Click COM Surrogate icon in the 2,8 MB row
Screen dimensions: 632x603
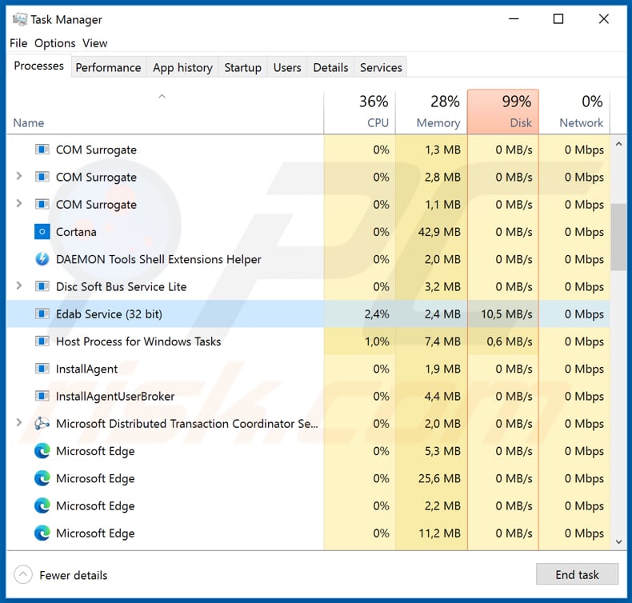(x=42, y=177)
